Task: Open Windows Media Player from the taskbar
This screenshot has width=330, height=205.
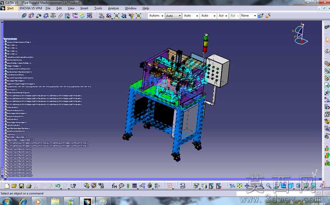Action: tap(39, 201)
